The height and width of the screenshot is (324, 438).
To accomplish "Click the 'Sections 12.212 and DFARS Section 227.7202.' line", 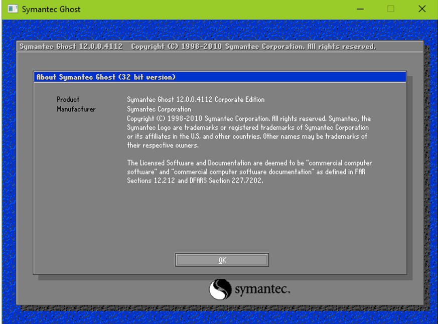I will coord(195,181).
